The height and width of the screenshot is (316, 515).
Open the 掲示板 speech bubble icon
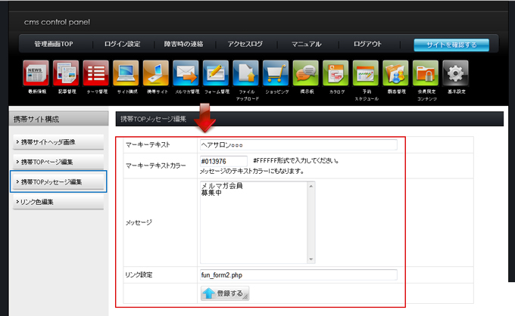(x=306, y=73)
